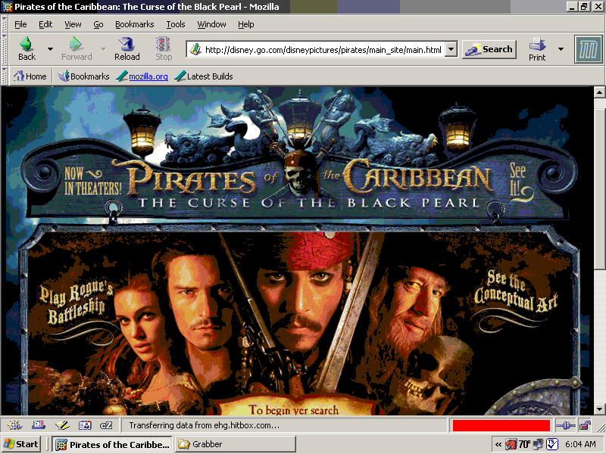Play Rogue's Battleship game link
This screenshot has height=454, width=606.
tap(77, 303)
